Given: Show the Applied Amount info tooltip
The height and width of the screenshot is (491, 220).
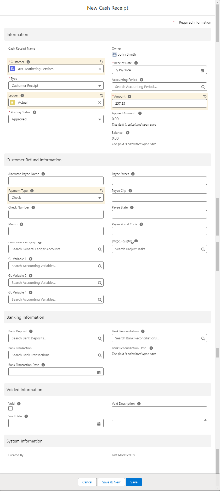Looking at the screenshot, I should (140, 113).
